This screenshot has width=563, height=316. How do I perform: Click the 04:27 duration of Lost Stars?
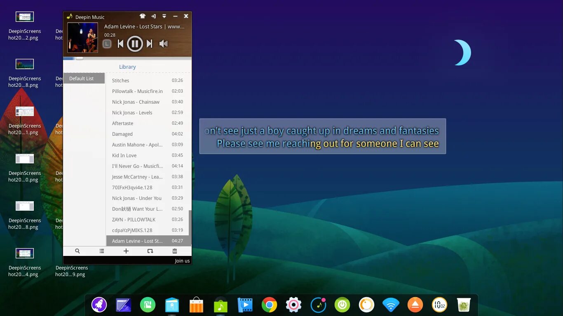pyautogui.click(x=177, y=241)
